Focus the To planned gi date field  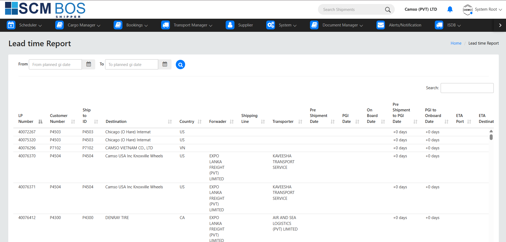[x=132, y=64]
